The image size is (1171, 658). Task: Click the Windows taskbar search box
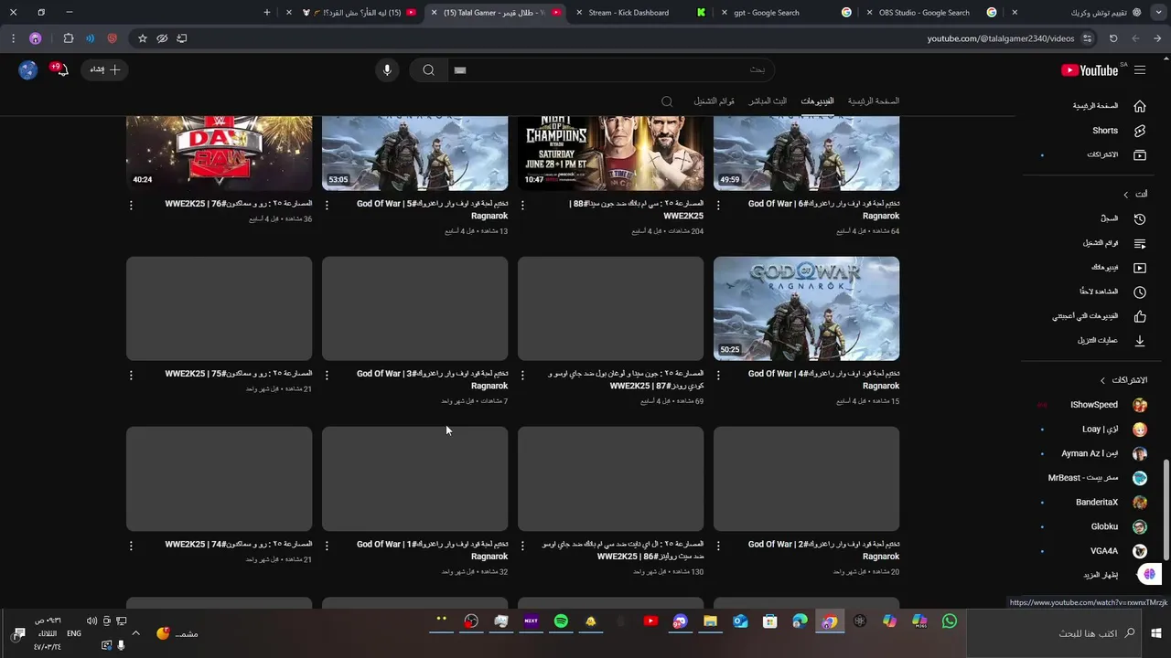1055,633
